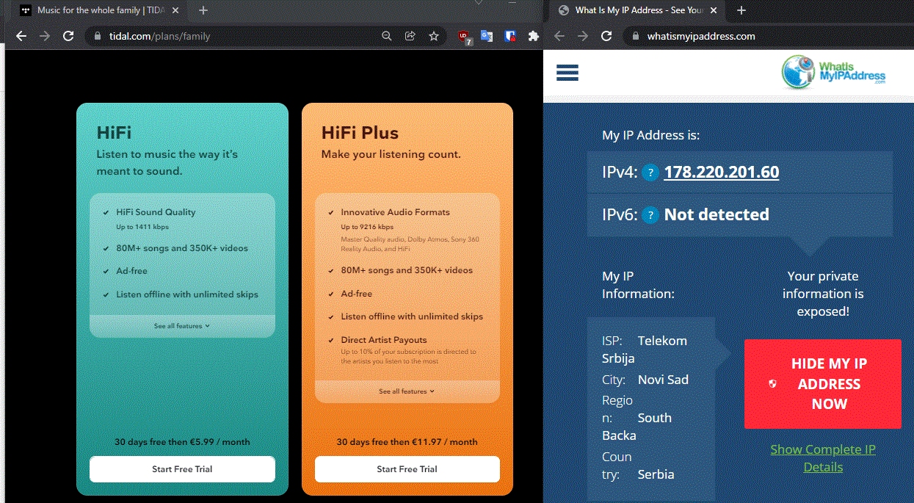The width and height of the screenshot is (914, 503).
Task: Open the Google Translate extension icon
Action: point(487,36)
